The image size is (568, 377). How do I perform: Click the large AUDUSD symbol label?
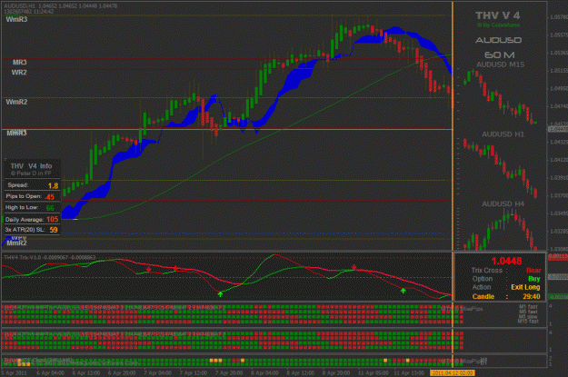click(498, 40)
